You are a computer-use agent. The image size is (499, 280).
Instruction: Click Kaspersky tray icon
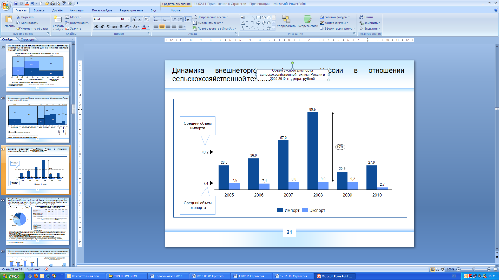[x=470, y=276]
